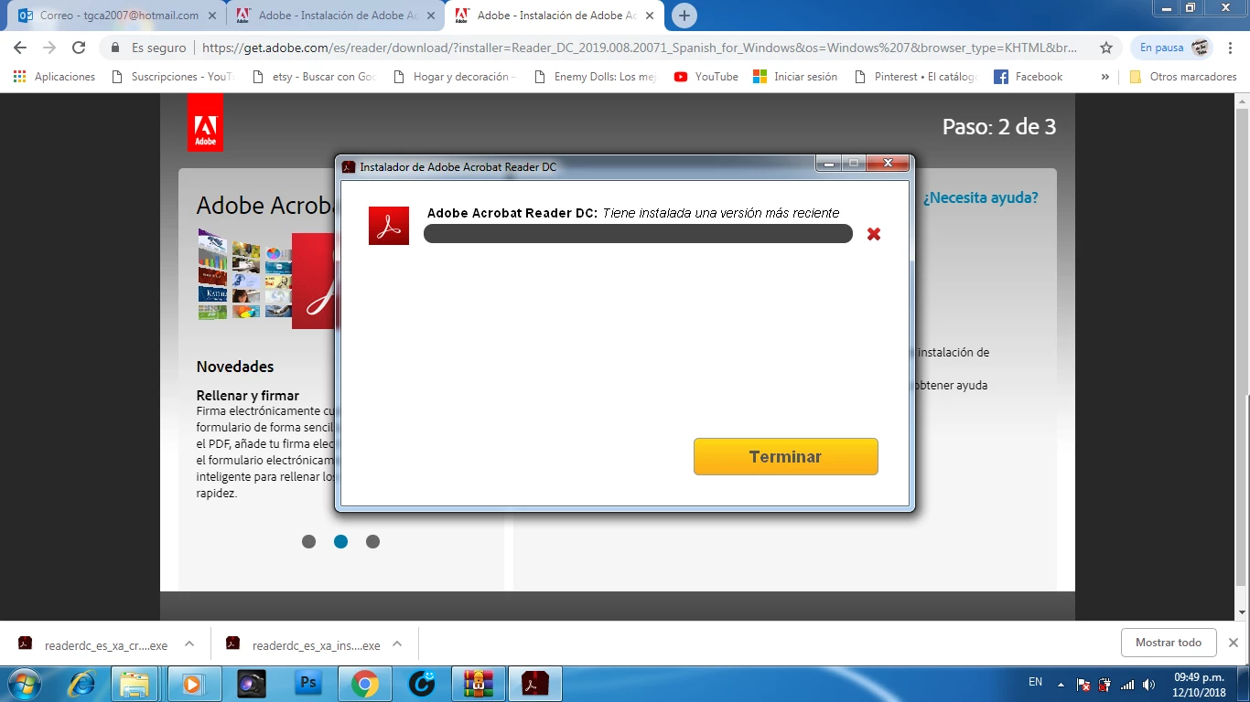
Task: Open the Enemy Dolls bookmark
Action: tap(596, 77)
